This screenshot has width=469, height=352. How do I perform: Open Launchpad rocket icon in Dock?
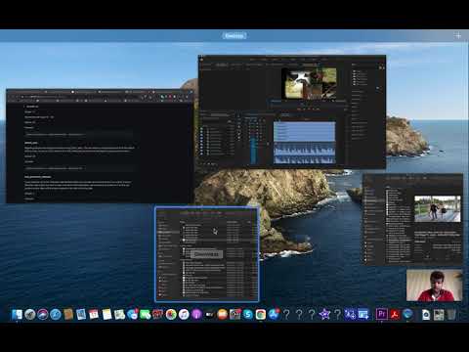pos(30,315)
